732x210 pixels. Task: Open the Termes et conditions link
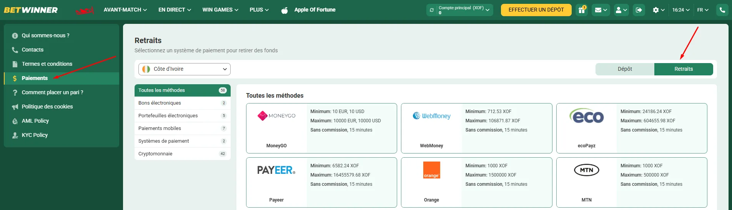[47, 64]
